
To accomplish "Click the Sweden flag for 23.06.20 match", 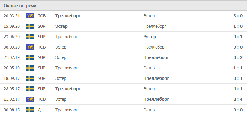I will (x=30, y=37).
